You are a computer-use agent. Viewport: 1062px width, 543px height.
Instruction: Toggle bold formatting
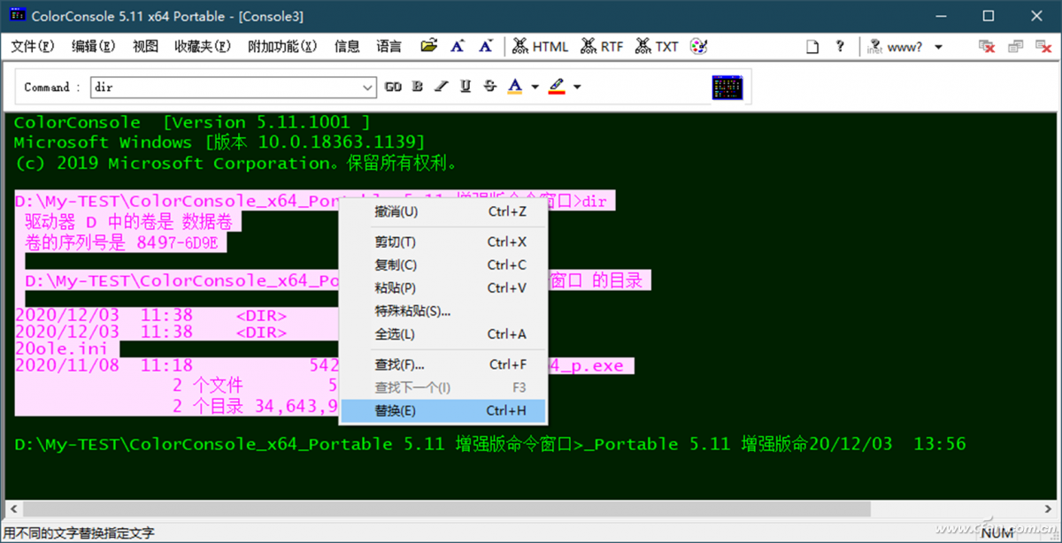(416, 86)
